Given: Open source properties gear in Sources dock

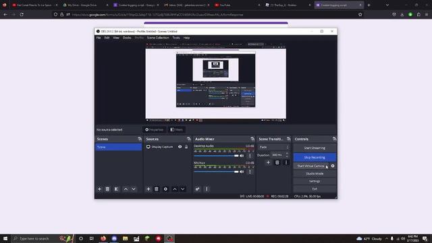Looking at the screenshot, I should click(x=165, y=189).
